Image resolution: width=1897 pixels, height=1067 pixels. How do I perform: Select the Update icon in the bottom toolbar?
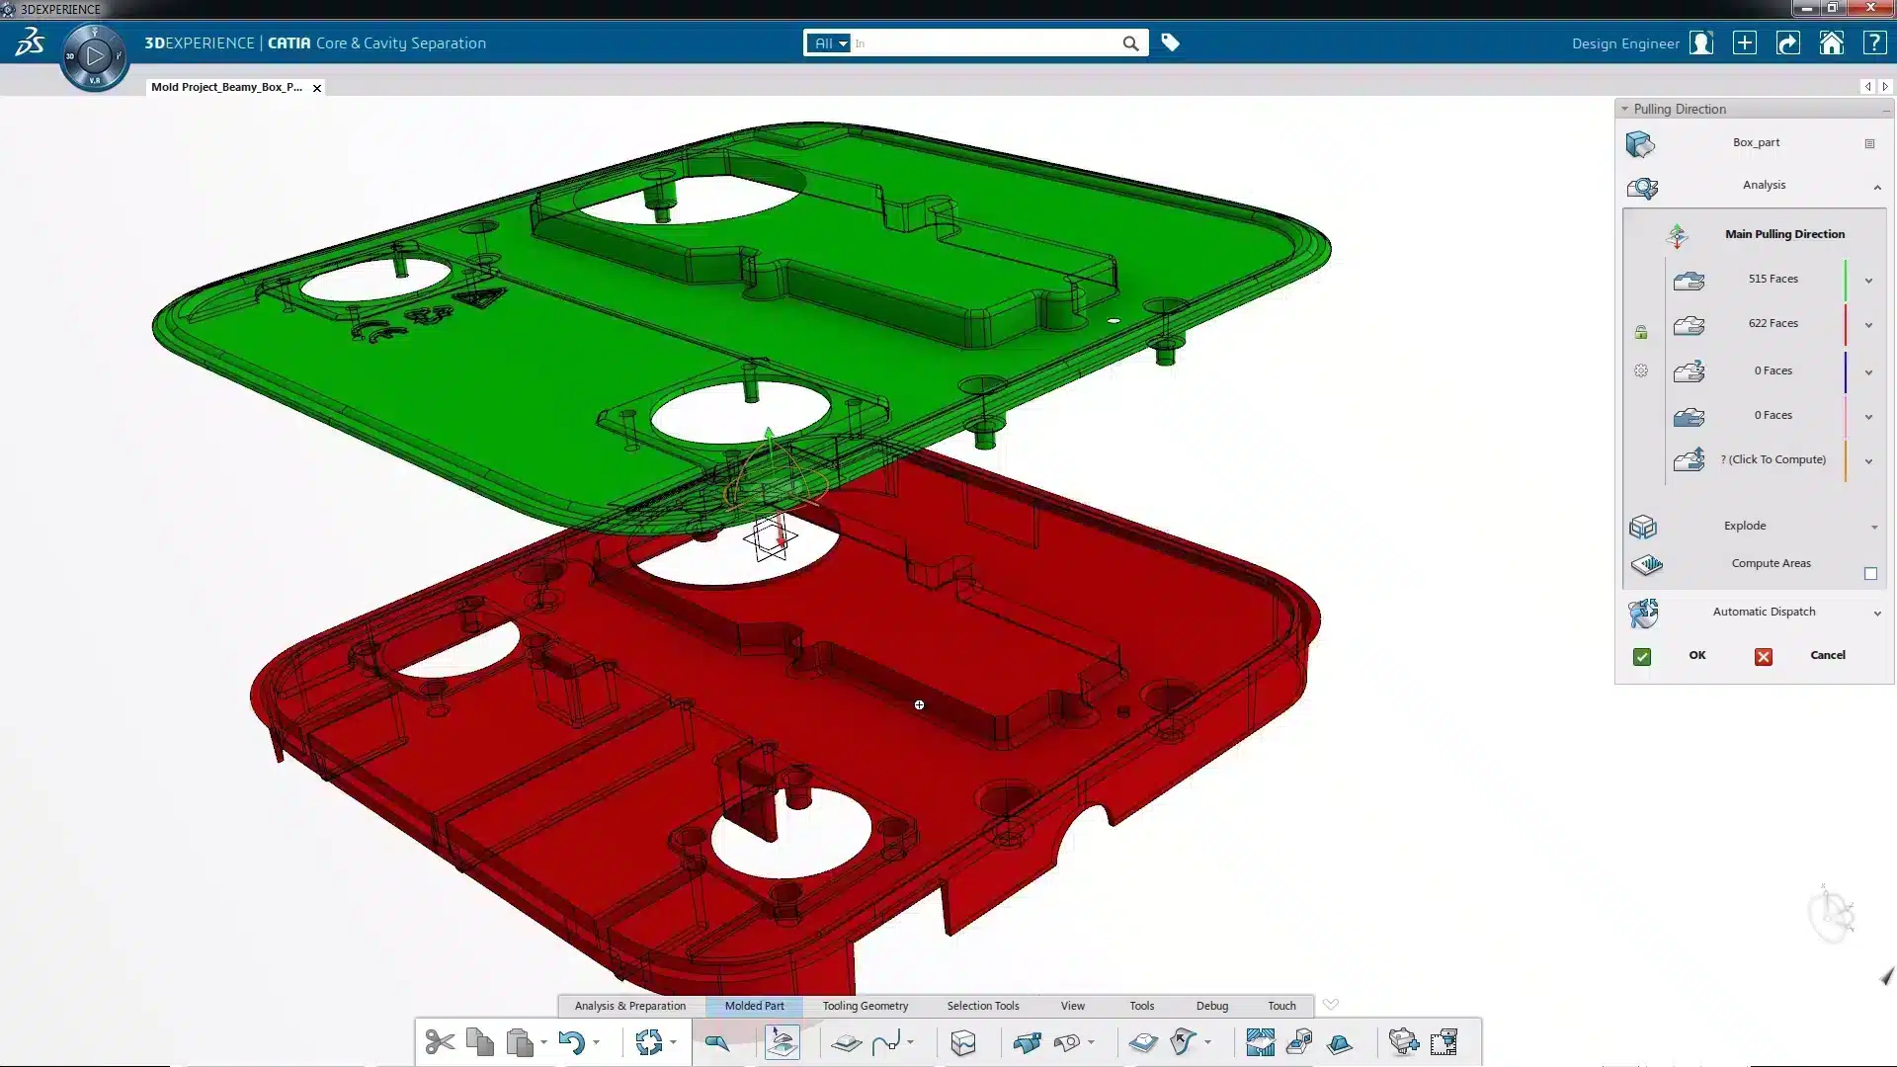651,1041
